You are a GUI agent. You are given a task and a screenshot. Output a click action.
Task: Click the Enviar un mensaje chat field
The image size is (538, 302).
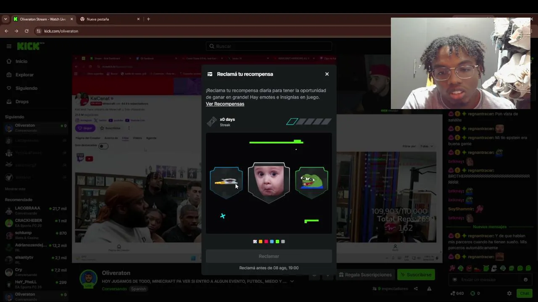490,280
